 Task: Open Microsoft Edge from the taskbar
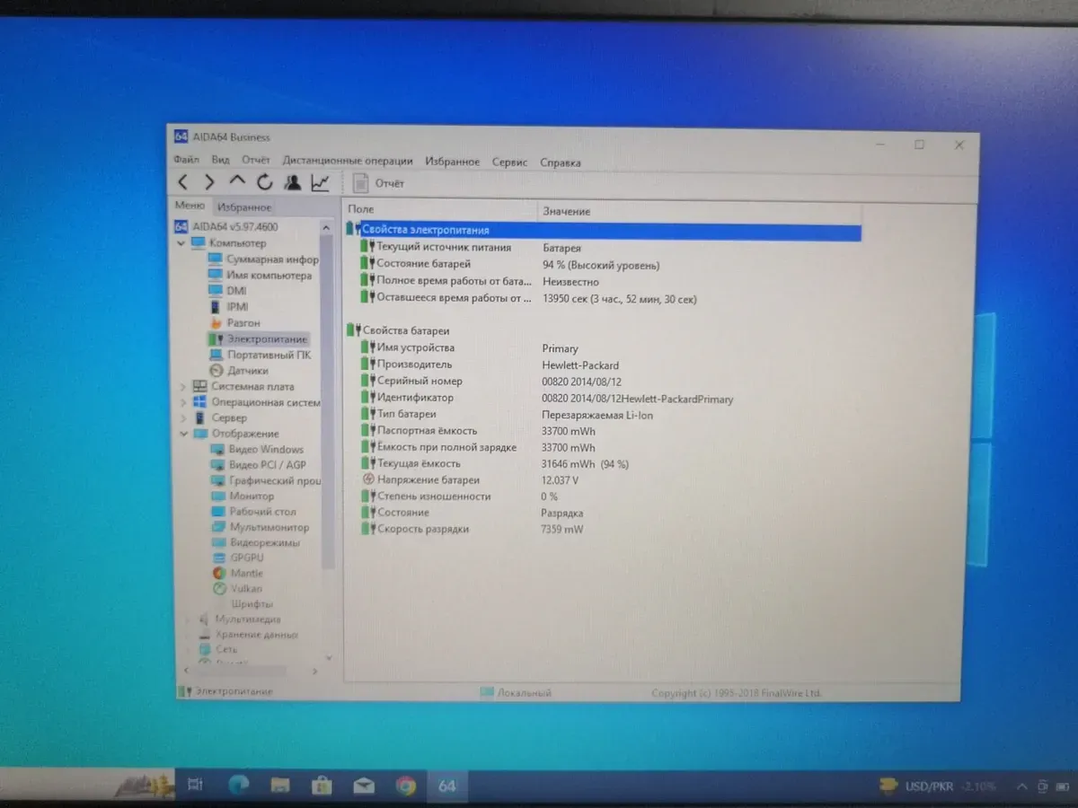pyautogui.click(x=238, y=786)
